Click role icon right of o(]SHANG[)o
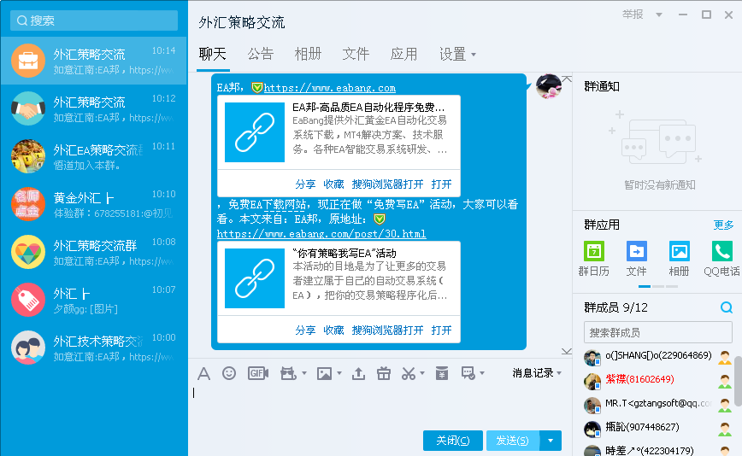The image size is (742, 456). pos(725,357)
